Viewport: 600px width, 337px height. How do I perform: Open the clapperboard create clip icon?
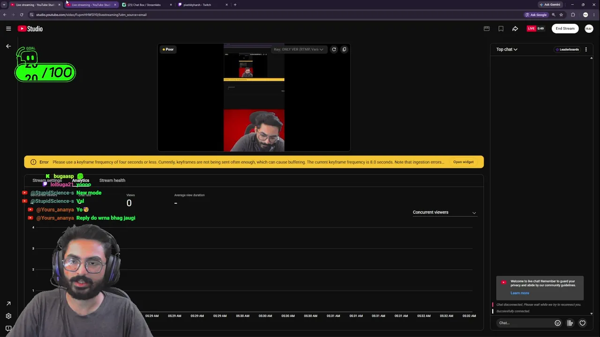(x=487, y=29)
